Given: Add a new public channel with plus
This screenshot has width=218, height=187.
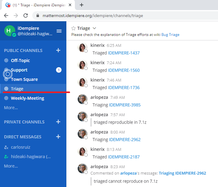Looking at the screenshot, I should tap(58, 50).
